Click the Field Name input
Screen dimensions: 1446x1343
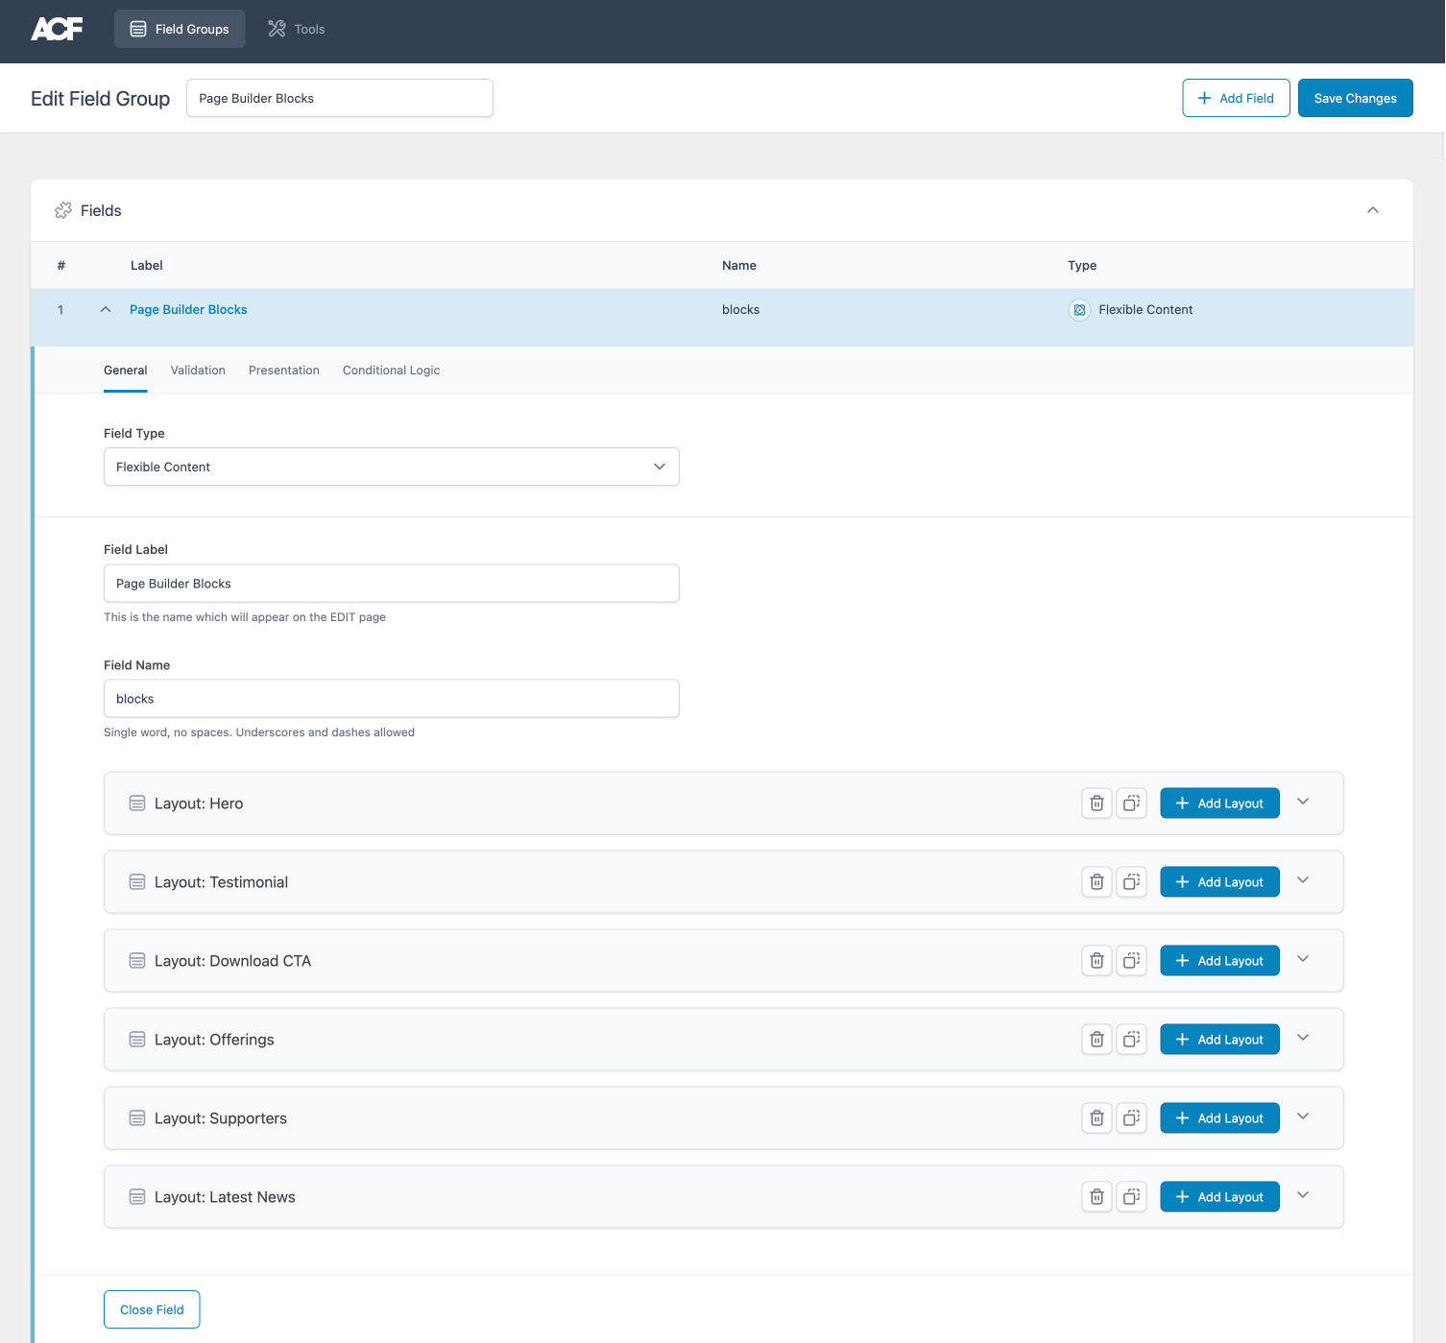click(x=392, y=699)
